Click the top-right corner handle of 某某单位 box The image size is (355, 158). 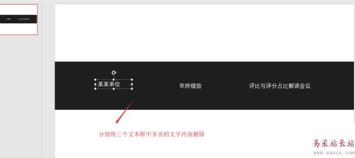pyautogui.click(x=132, y=80)
